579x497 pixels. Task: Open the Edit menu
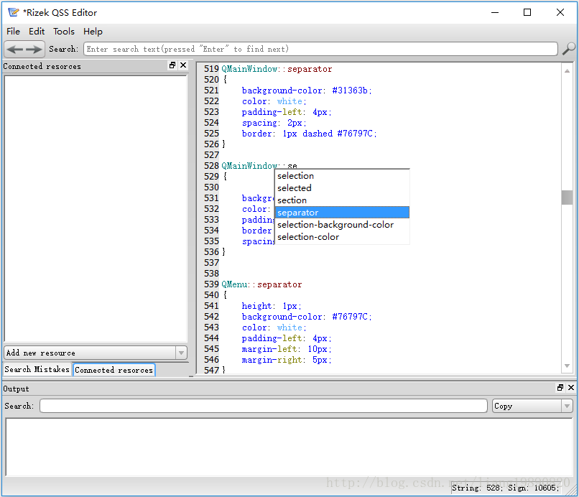[37, 32]
